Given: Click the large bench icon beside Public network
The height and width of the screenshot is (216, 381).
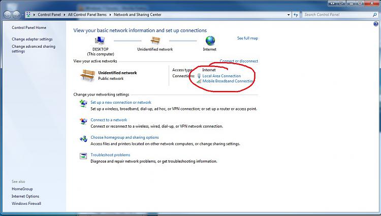Looking at the screenshot, I should point(87,75).
